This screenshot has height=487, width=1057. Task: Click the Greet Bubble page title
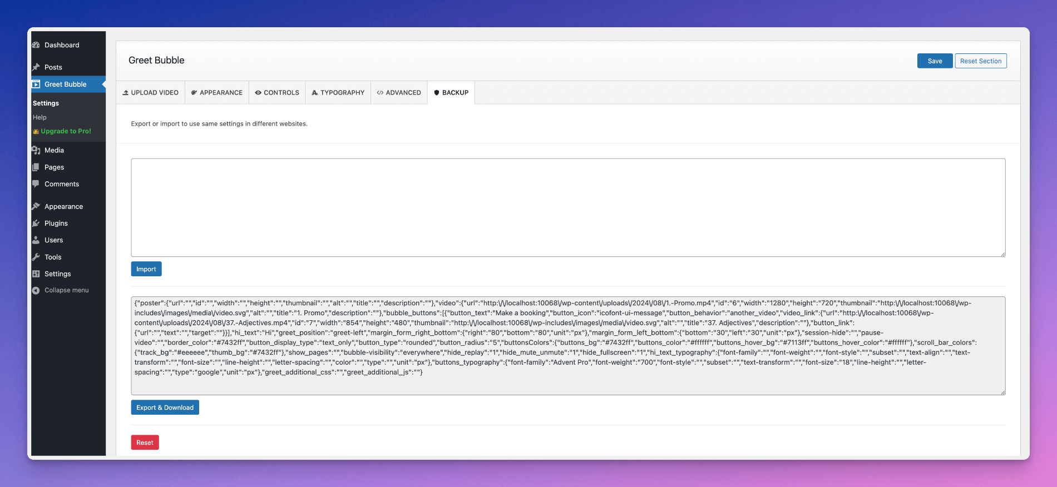tap(156, 61)
